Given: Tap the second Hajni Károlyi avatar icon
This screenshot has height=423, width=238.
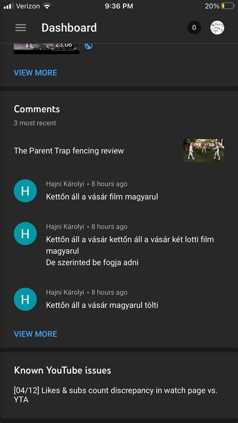Looking at the screenshot, I should click(25, 234).
